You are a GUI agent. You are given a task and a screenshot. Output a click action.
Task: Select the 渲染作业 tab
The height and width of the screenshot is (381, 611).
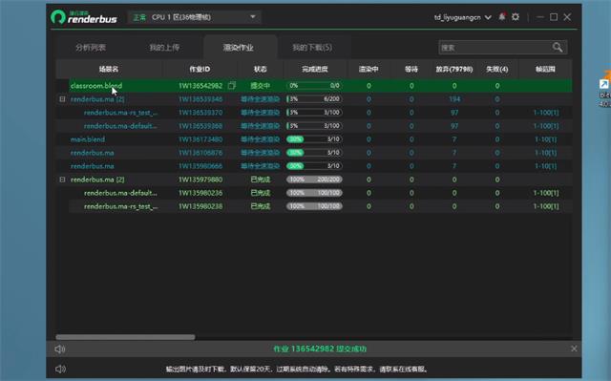point(238,48)
